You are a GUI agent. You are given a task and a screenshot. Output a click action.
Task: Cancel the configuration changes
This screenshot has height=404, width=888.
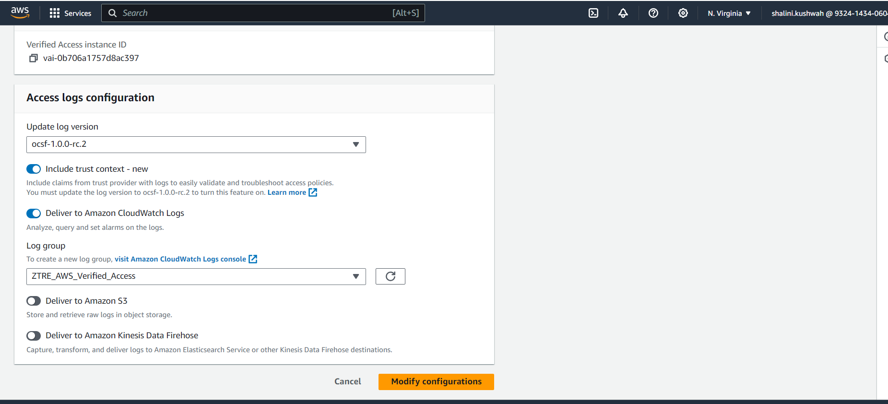click(348, 381)
